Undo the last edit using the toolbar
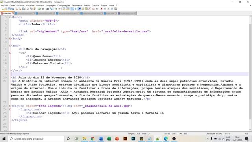The height and width of the screenshot is (142, 252). (x=39, y=9)
